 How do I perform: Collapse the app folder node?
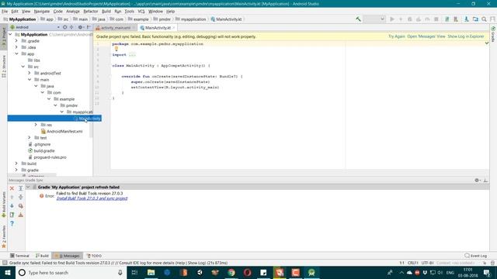pos(16,53)
